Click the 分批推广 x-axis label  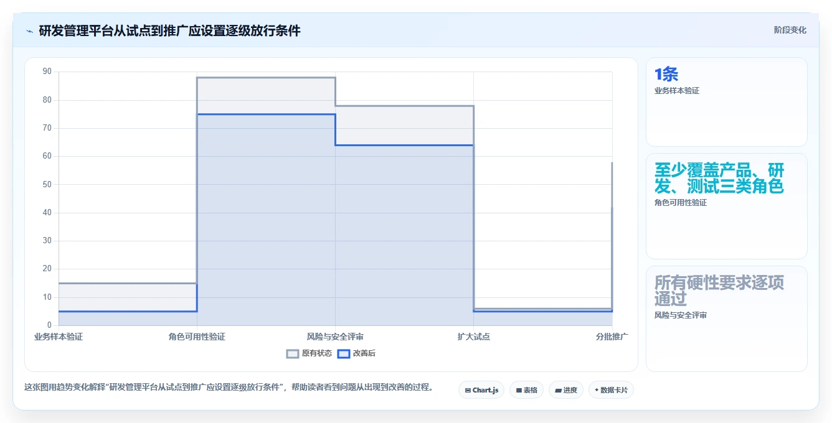612,337
